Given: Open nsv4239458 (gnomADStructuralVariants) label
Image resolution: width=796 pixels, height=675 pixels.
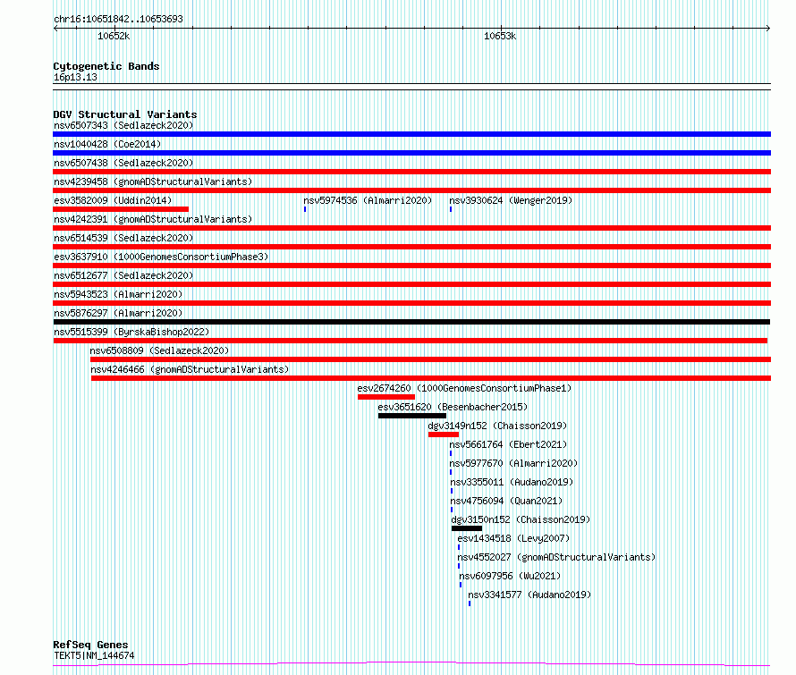Looking at the screenshot, I should 153,181.
